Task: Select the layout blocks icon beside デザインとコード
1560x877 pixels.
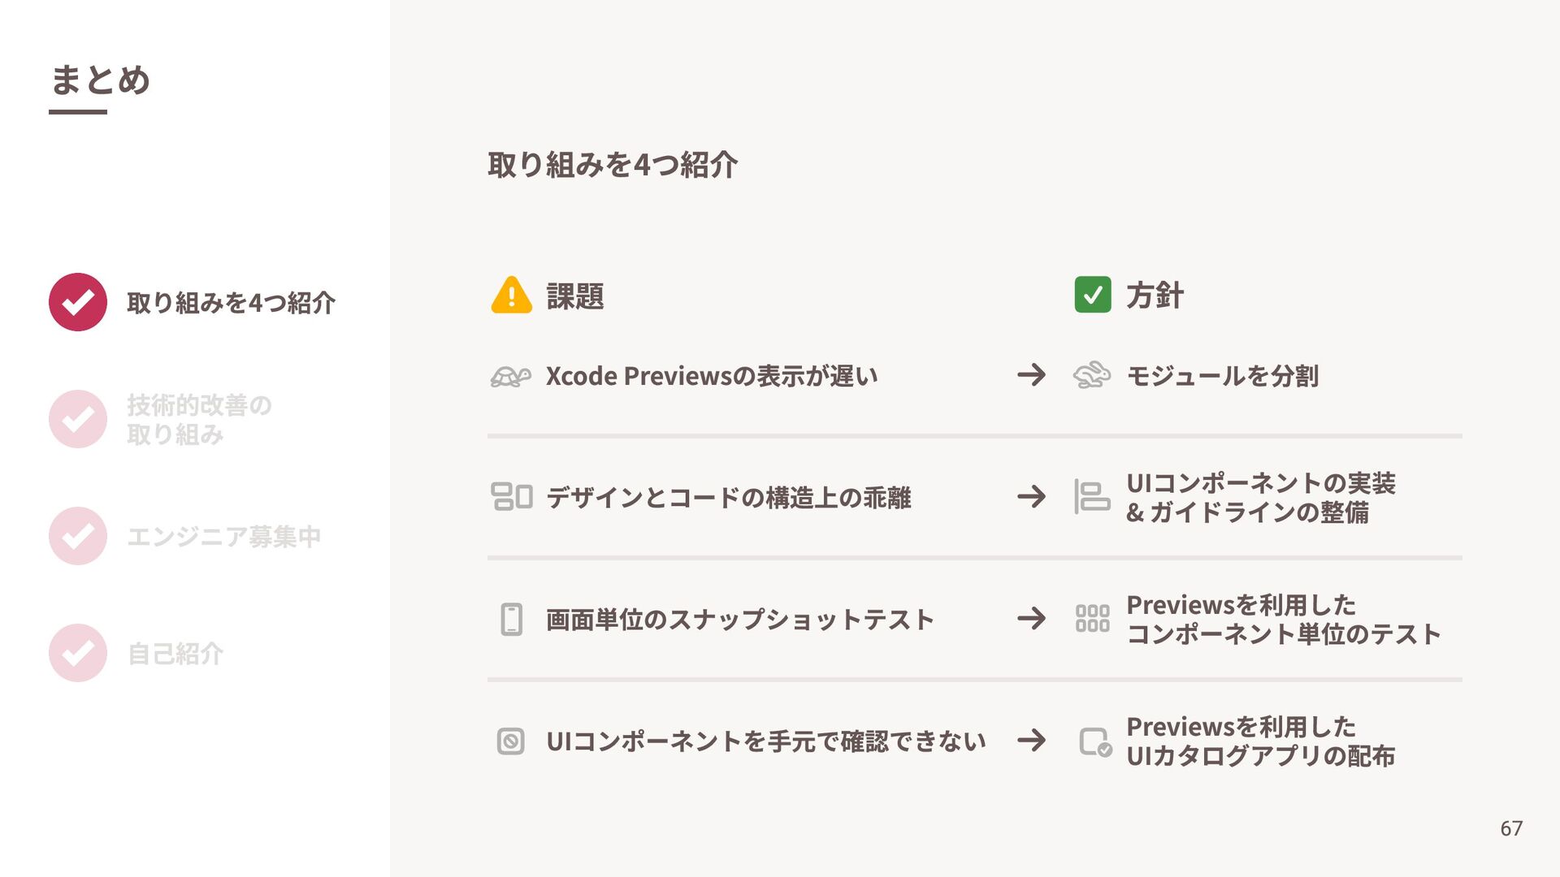Action: click(511, 496)
